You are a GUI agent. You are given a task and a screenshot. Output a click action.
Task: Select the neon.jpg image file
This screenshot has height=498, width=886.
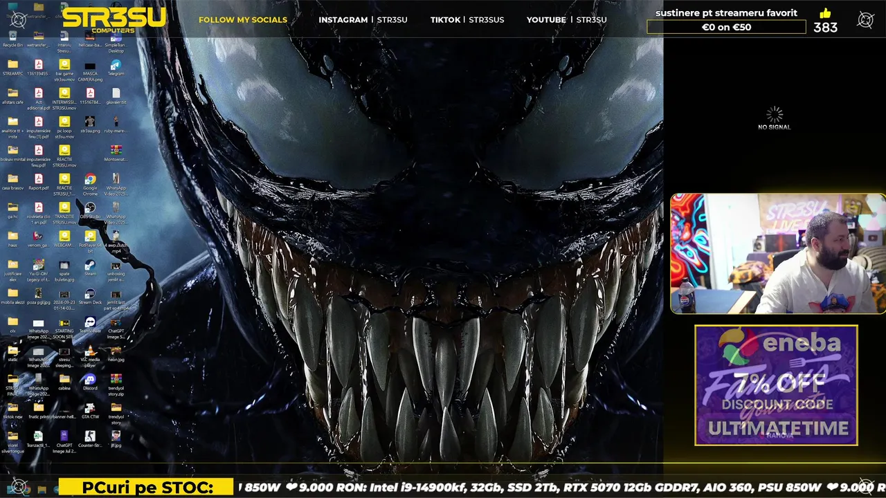(x=116, y=353)
